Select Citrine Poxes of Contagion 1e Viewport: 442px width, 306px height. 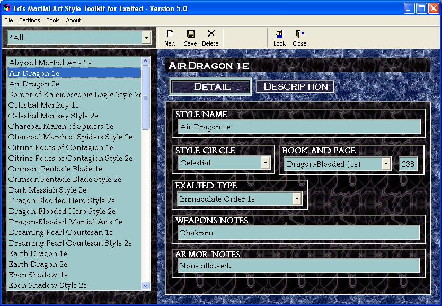coord(74,147)
